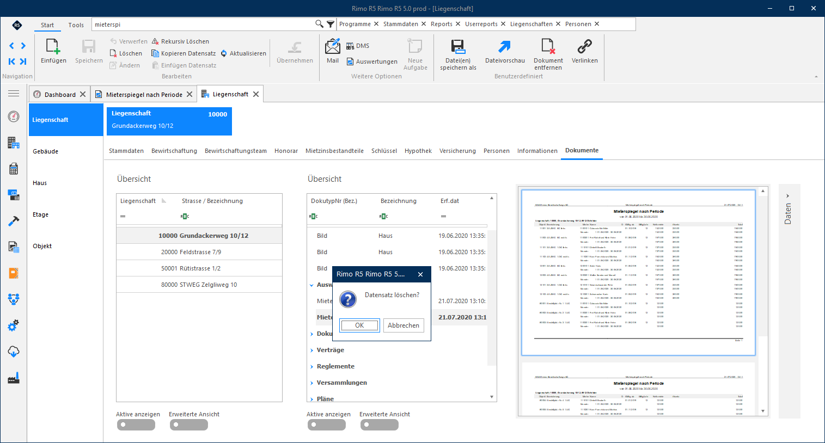The width and height of the screenshot is (825, 443).
Task: Toggle Erweiterte Ansicht under Liegenschaft list
Action: click(x=189, y=425)
